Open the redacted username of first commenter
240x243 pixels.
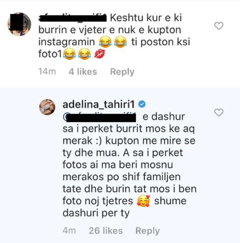point(72,18)
